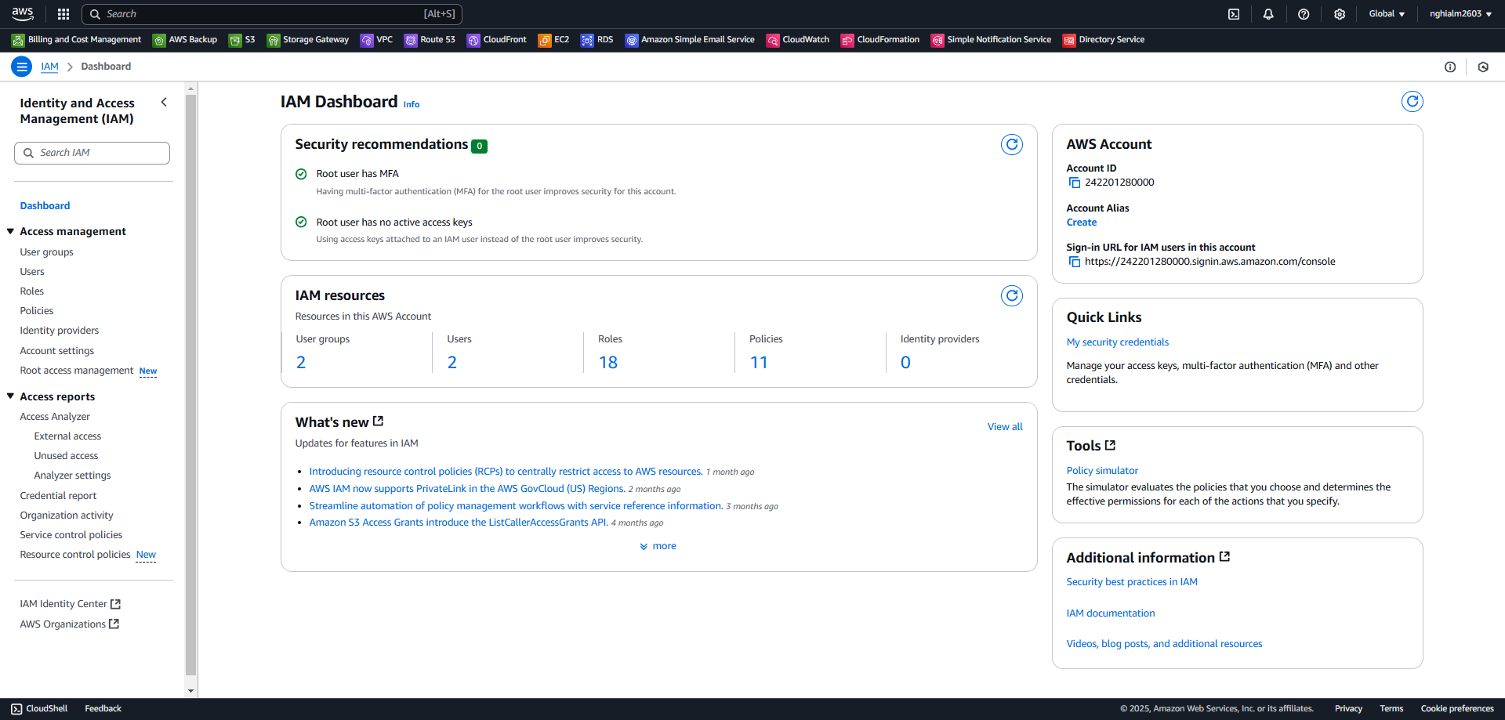Click the Roles count 18
This screenshot has height=720, width=1505.
pyautogui.click(x=607, y=363)
